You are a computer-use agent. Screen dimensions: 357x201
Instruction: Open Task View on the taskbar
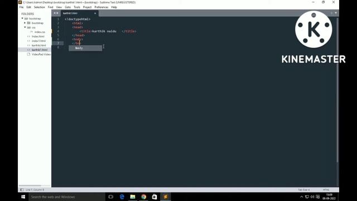(x=111, y=197)
